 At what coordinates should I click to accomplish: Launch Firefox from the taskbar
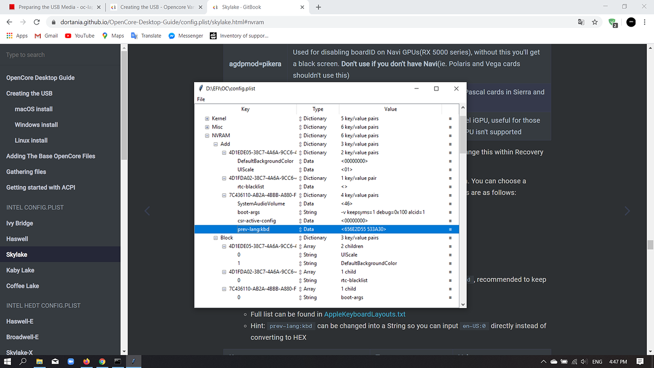pos(87,361)
